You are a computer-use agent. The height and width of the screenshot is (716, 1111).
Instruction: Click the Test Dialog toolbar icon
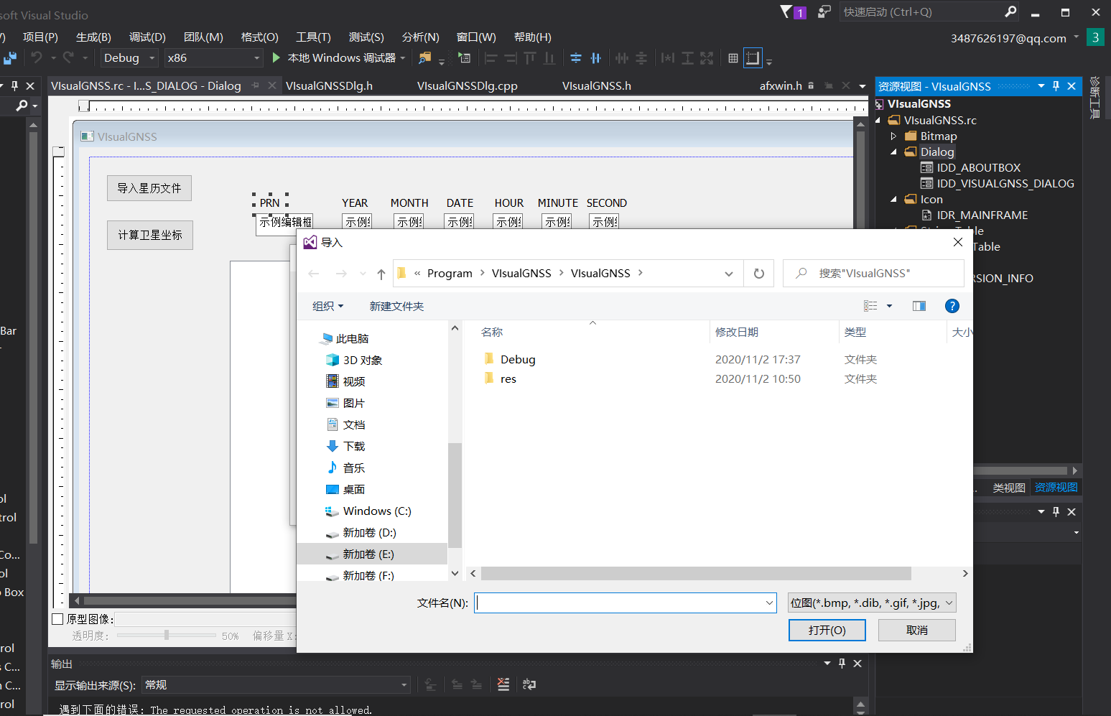(464, 57)
